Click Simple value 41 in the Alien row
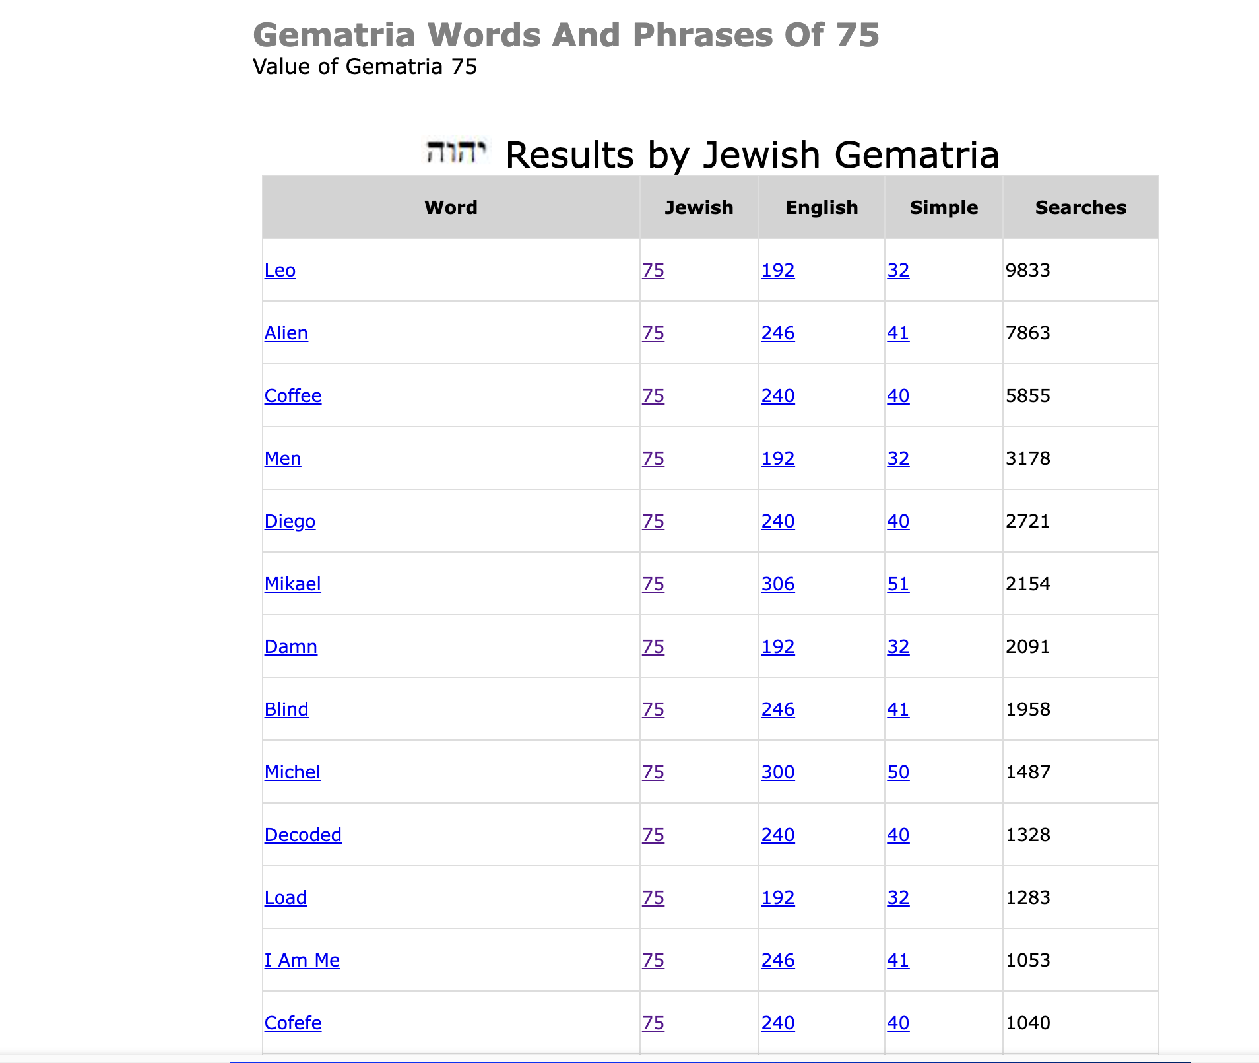 click(x=898, y=333)
